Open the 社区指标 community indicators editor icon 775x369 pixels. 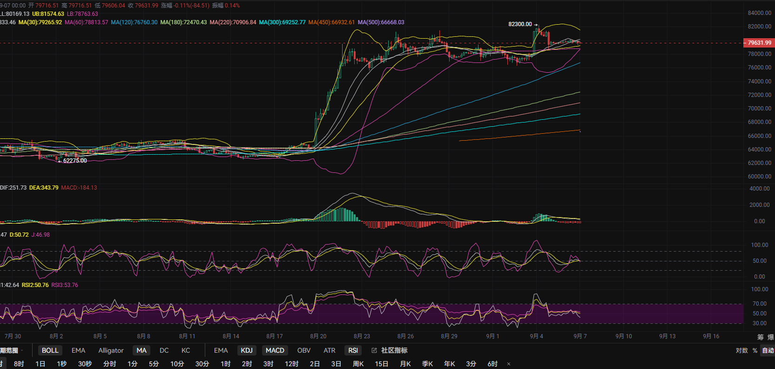point(374,350)
